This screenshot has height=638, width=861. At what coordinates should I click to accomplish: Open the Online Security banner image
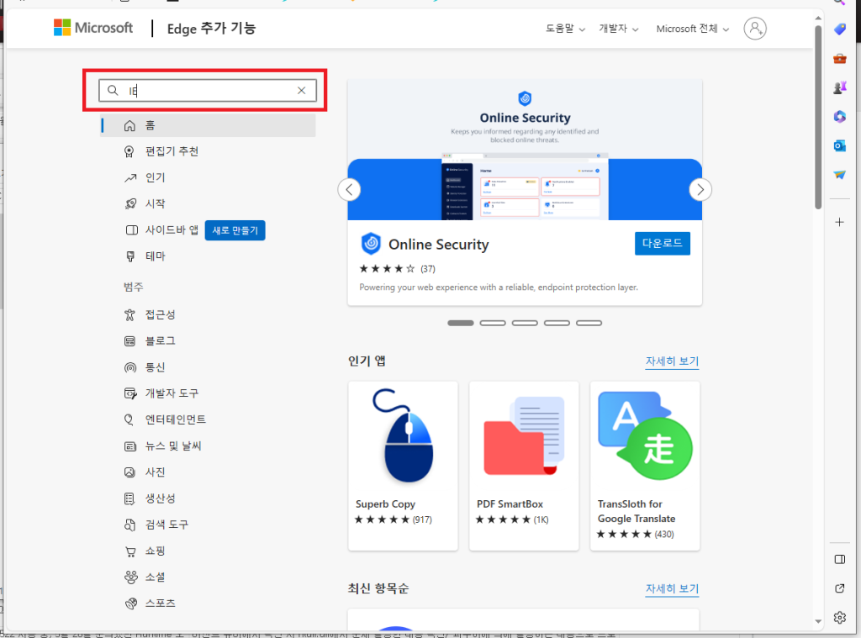[525, 150]
